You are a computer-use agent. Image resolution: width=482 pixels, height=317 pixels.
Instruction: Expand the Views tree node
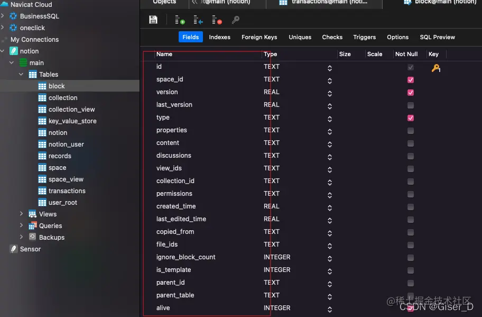[x=21, y=214]
